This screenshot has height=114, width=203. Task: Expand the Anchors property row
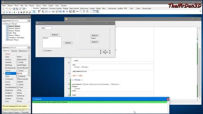click(x=3, y=60)
